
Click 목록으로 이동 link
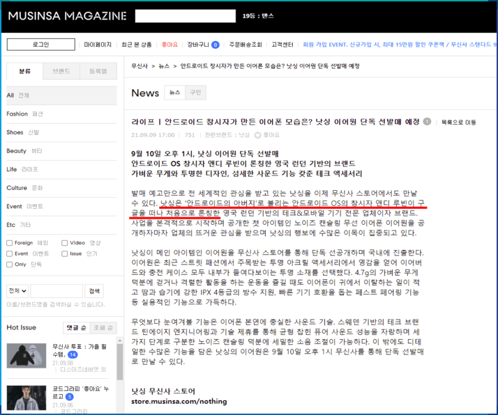click(x=459, y=123)
